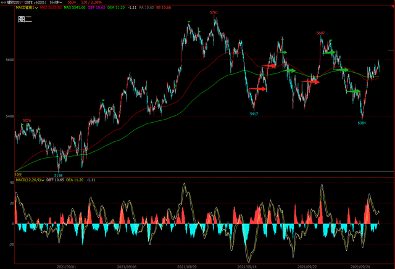
Task: Click the 5667 high price label
Action: 320,33
